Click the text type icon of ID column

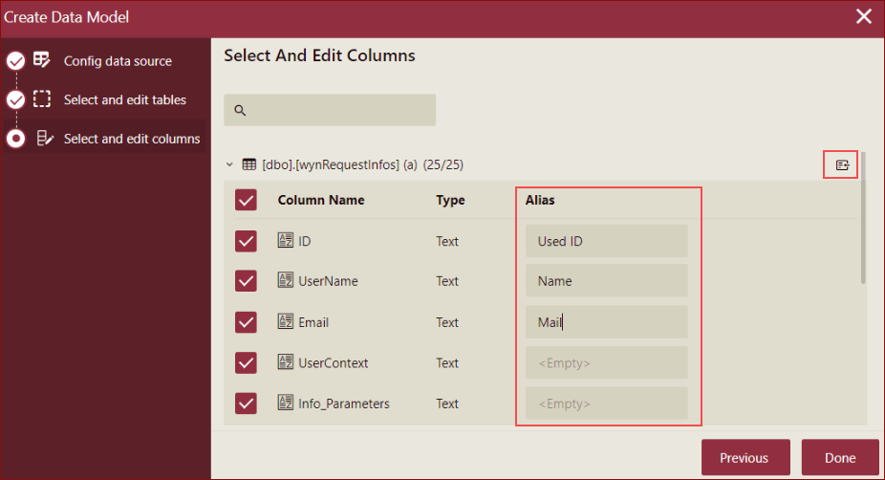click(286, 240)
